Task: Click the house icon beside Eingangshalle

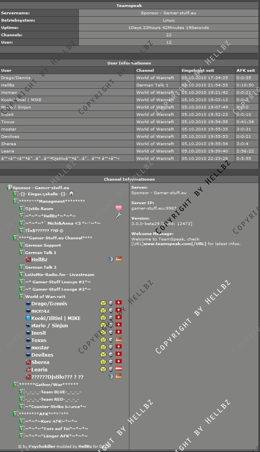Action: coord(71,193)
